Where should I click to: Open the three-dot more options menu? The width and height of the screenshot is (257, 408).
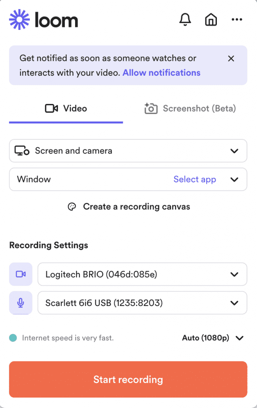point(237,20)
